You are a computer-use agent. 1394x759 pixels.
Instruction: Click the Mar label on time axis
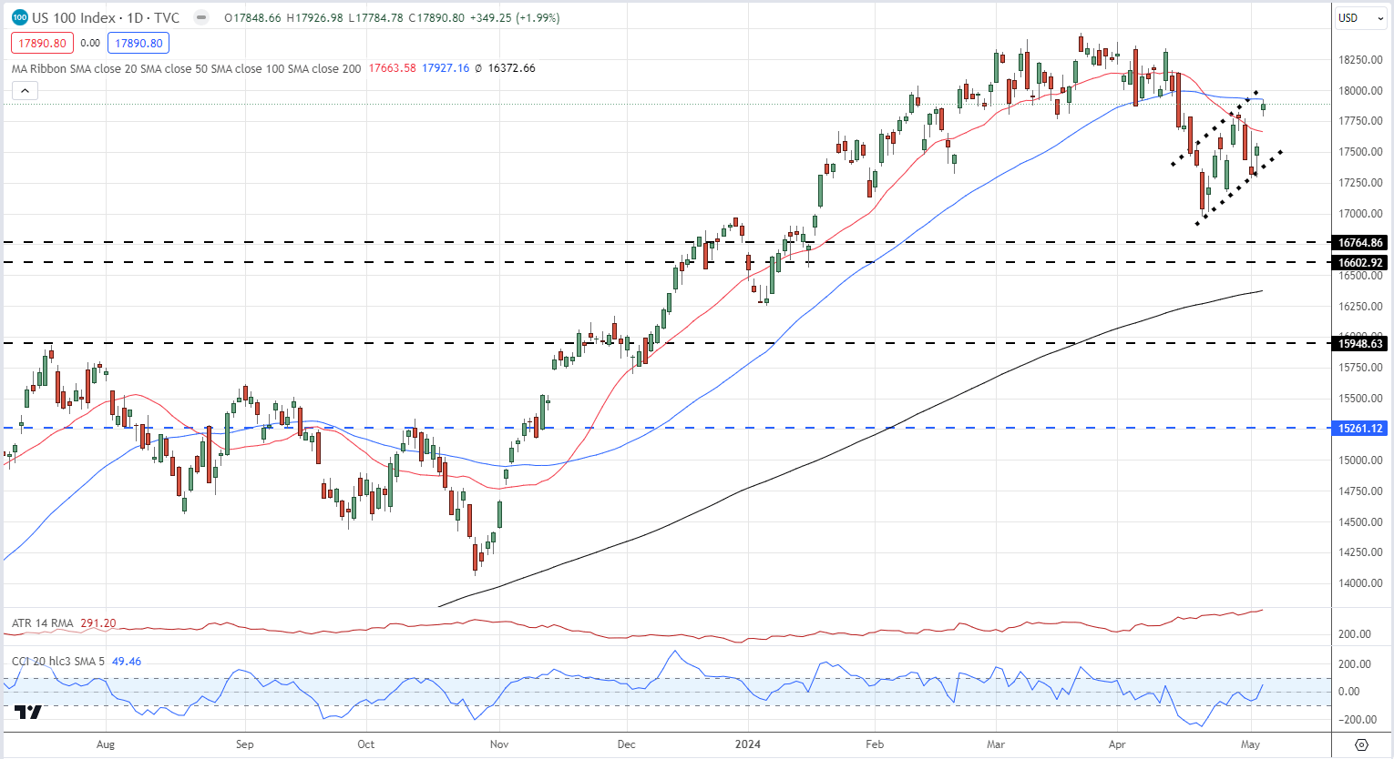996,744
